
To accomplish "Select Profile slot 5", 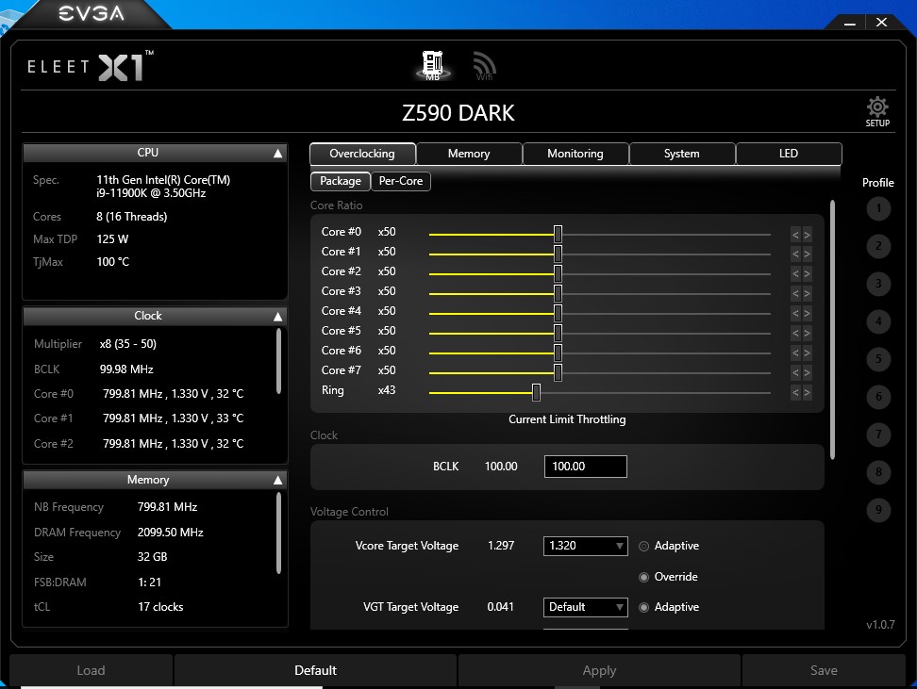I will coord(877,359).
